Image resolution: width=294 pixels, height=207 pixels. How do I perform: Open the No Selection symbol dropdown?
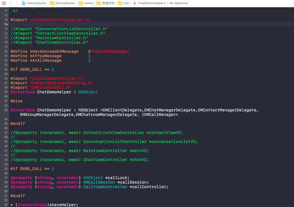point(179,3)
